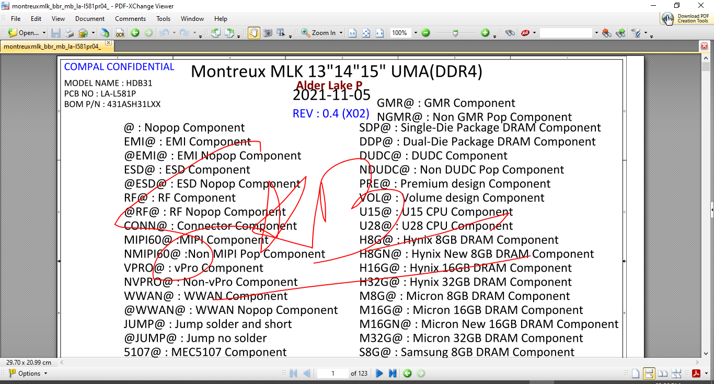
Task: Click the Undo arrow icon
Action: tap(164, 33)
